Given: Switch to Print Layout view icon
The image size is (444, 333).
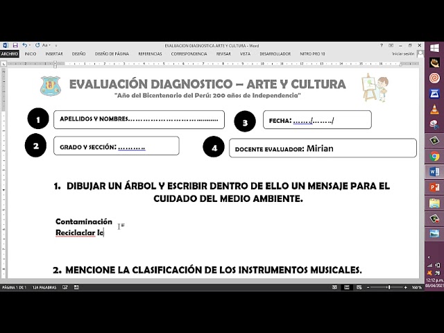Looking at the screenshot, I should click(x=347, y=287).
